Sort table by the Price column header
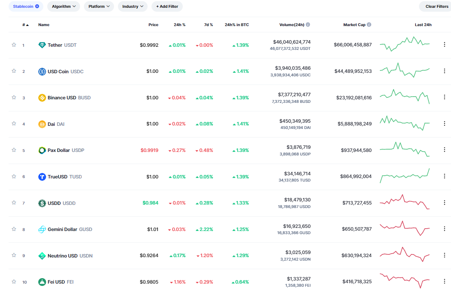Screen dimensions: 451x291 click(153, 25)
